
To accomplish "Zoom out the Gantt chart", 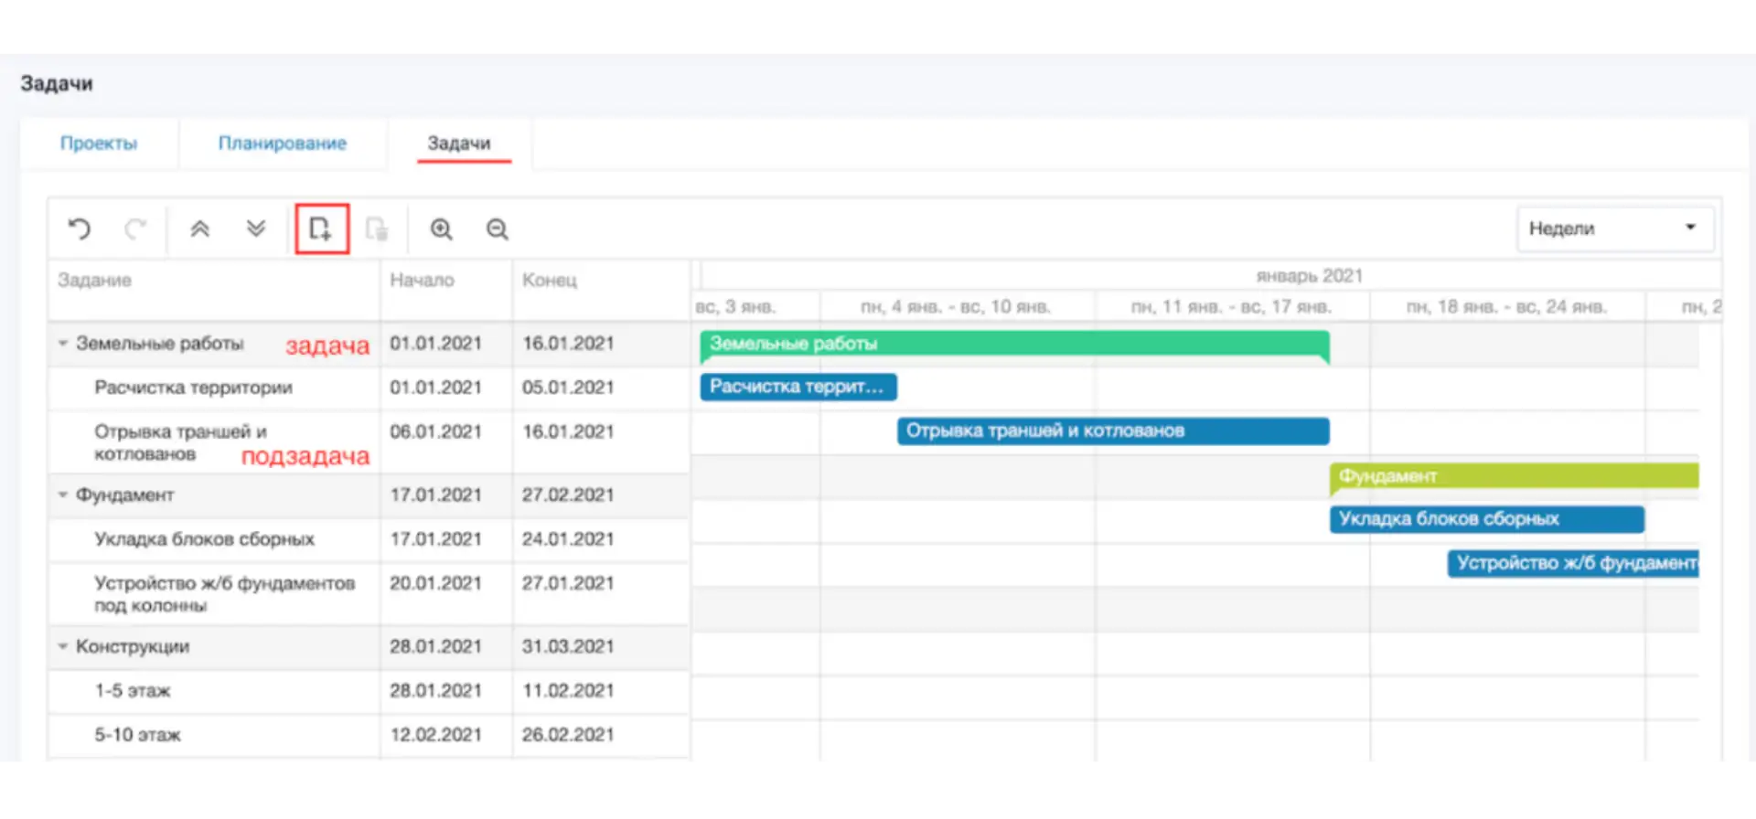I will pyautogui.click(x=497, y=229).
